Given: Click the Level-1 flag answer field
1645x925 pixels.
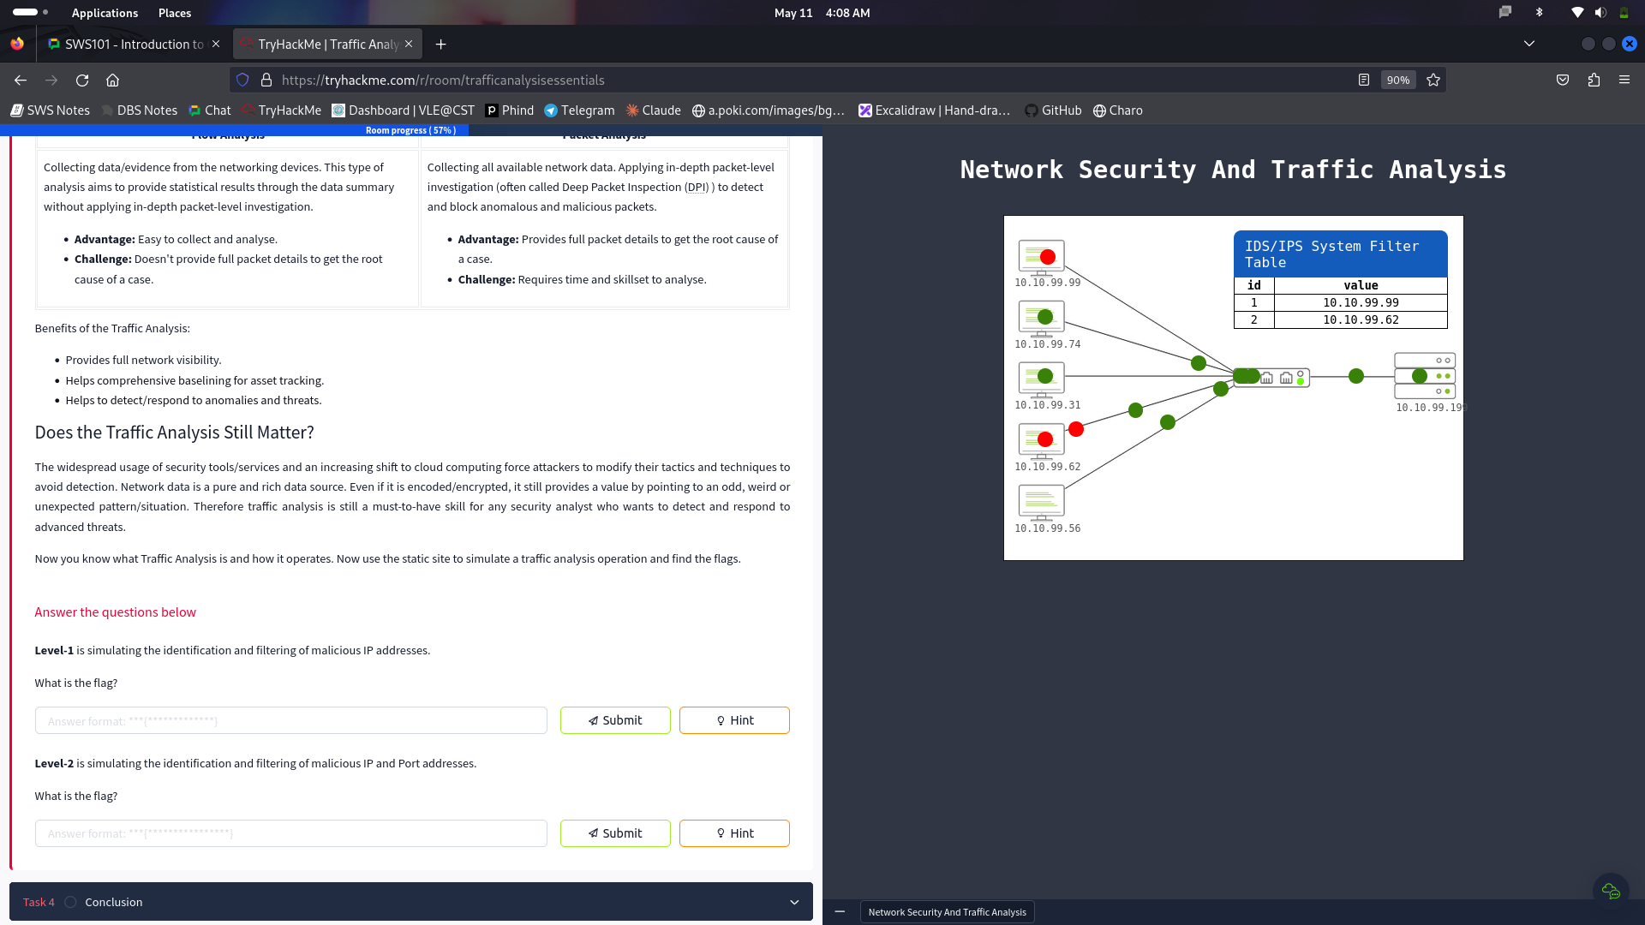Looking at the screenshot, I should (291, 720).
